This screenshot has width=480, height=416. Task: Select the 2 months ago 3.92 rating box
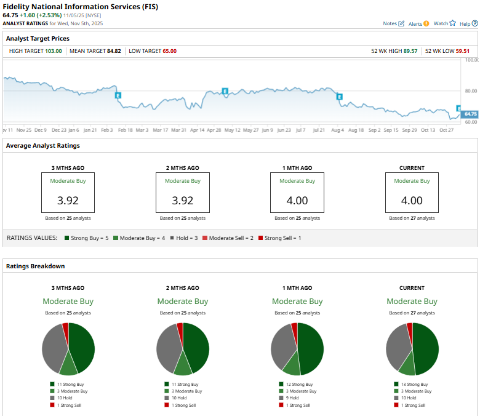[x=182, y=193]
